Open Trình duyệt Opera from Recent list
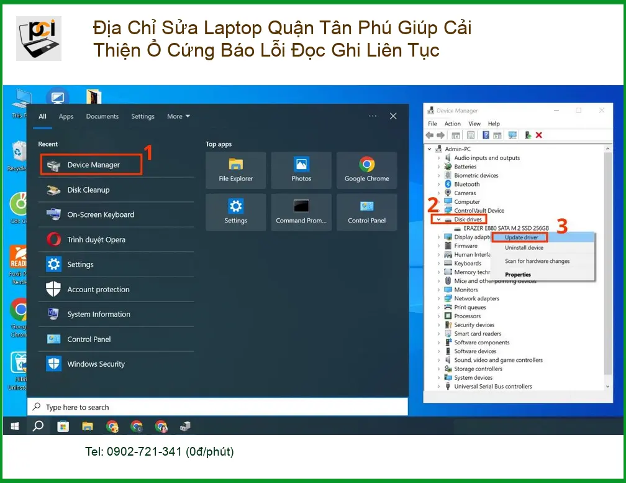 click(x=116, y=240)
